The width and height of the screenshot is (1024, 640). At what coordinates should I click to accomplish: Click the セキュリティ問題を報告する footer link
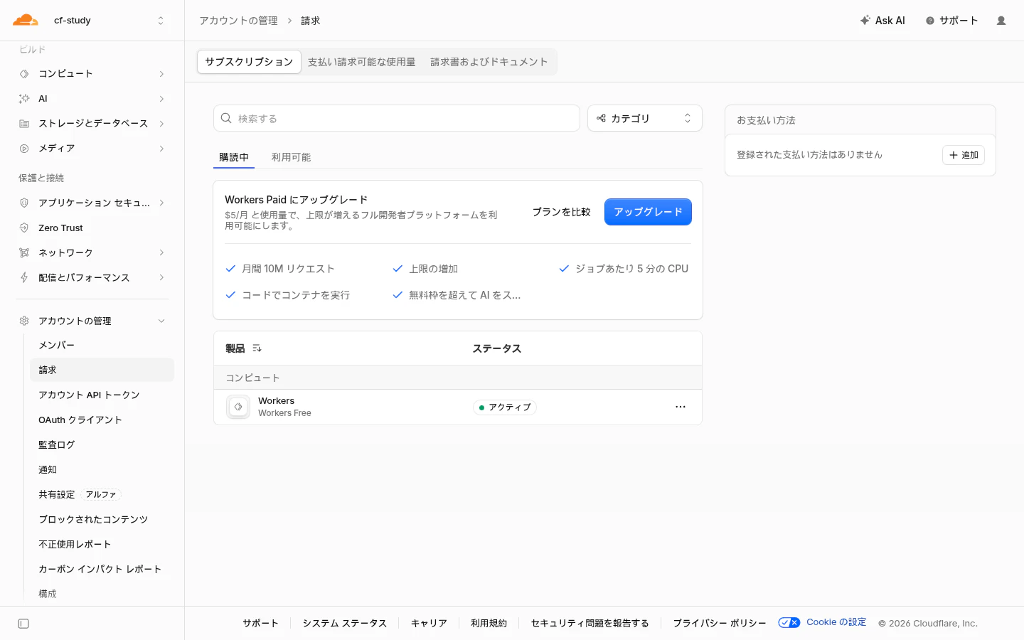coord(590,623)
